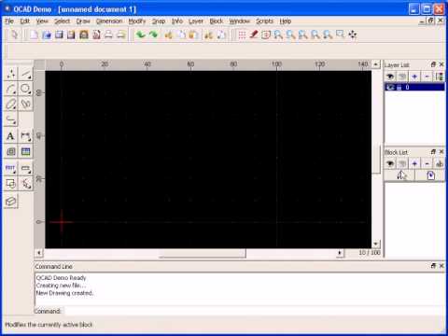Image resolution: width=448 pixels, height=336 pixels.
Task: Click the horizontal scrollbar left arrow
Action: (x=38, y=253)
